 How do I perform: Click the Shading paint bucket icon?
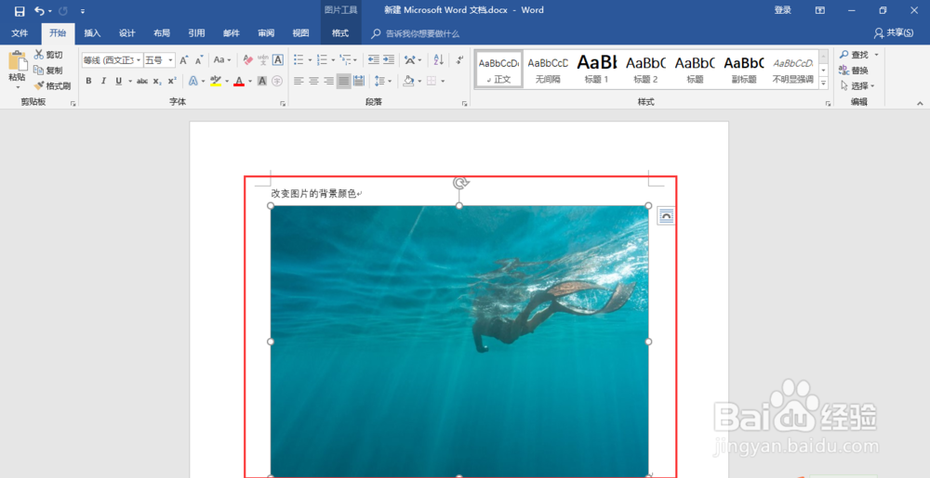pyautogui.click(x=408, y=81)
